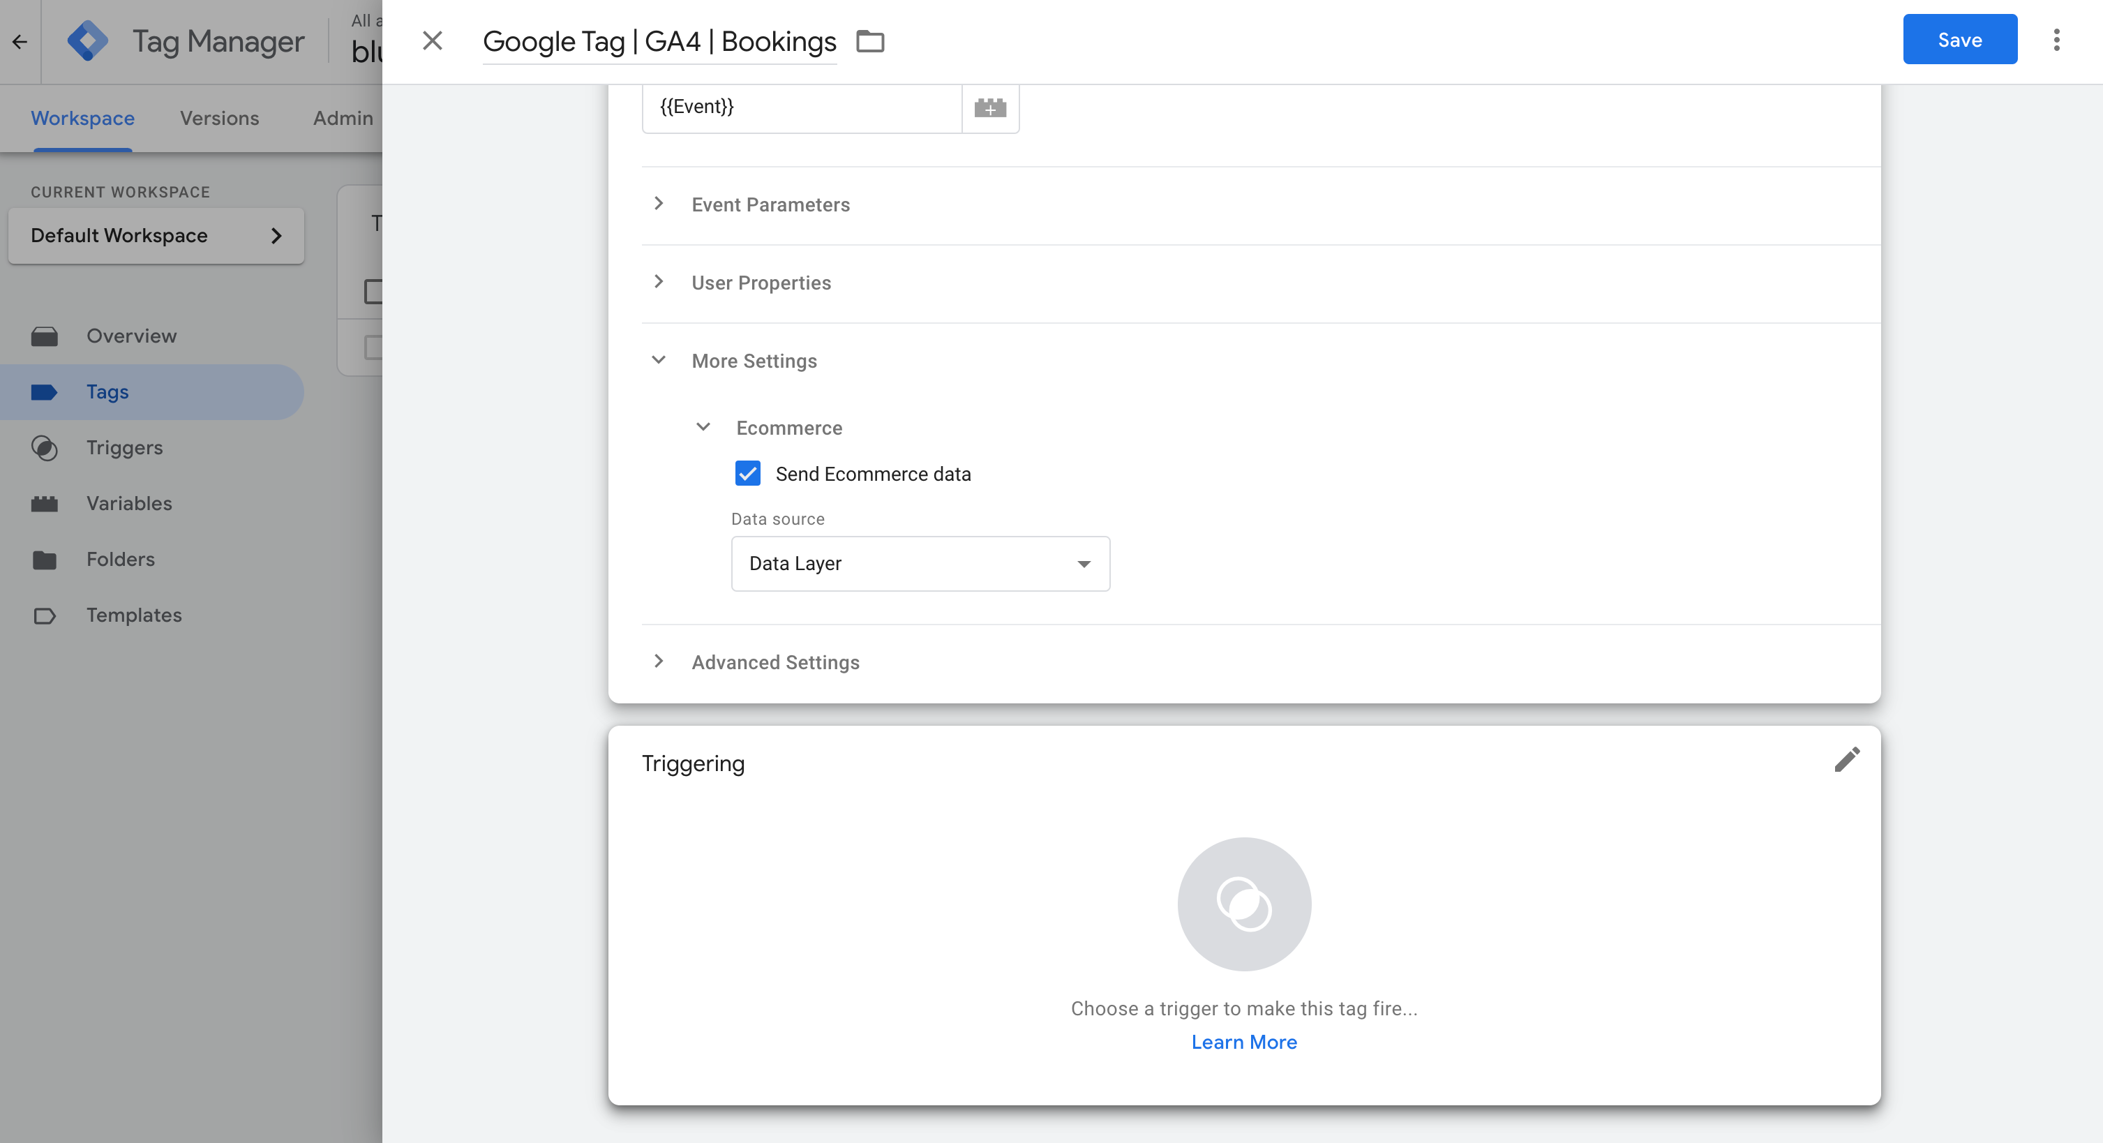Image resolution: width=2103 pixels, height=1143 pixels.
Task: Open the Data source dropdown
Action: point(920,563)
